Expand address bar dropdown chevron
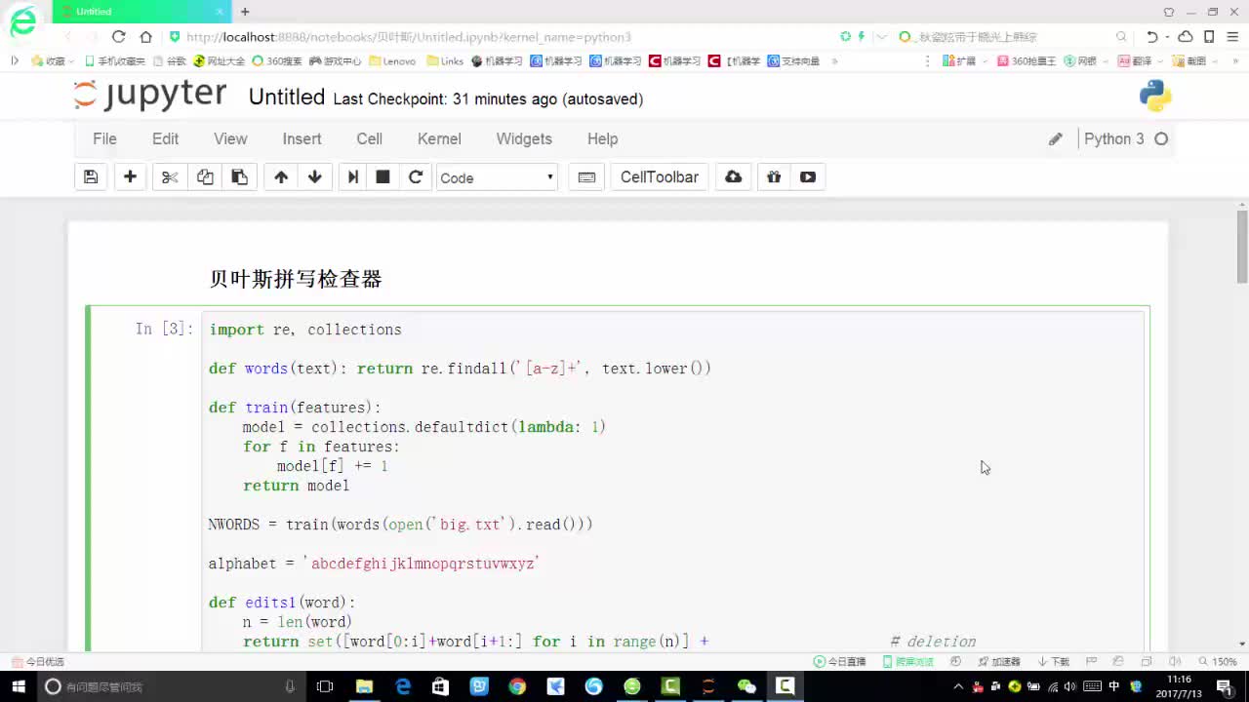Image resolution: width=1249 pixels, height=702 pixels. click(x=882, y=37)
